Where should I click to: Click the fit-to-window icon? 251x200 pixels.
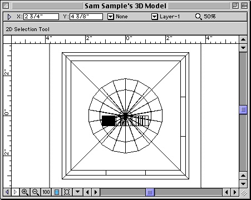[x=67, y=192]
